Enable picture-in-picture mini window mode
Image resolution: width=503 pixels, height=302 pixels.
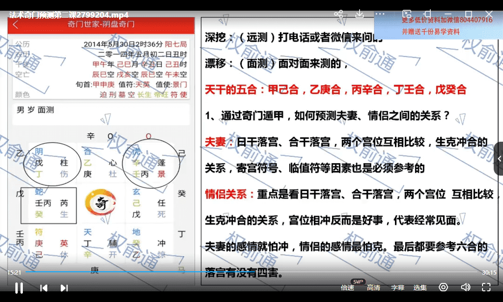coord(407,14)
